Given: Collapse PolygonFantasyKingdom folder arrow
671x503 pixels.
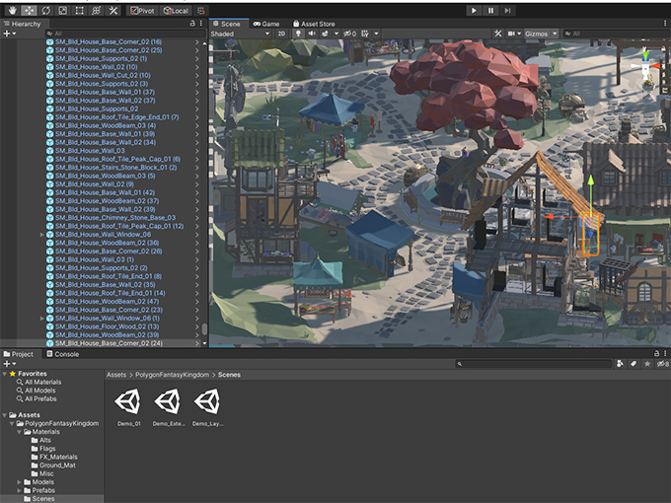Looking at the screenshot, I should point(12,423).
